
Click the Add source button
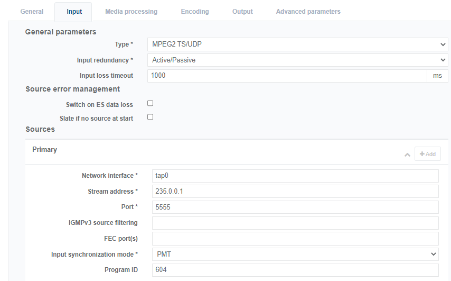tap(427, 154)
